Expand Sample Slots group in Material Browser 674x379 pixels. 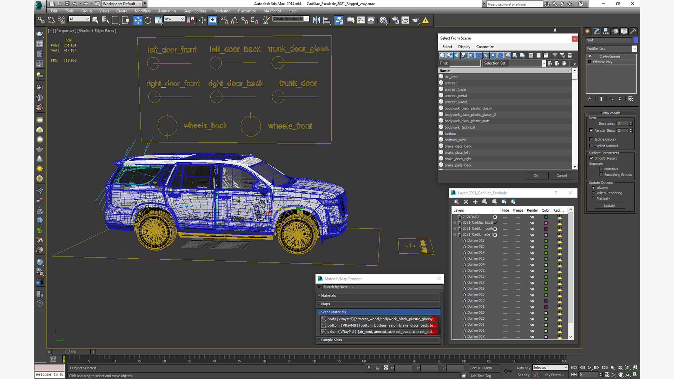(x=378, y=340)
